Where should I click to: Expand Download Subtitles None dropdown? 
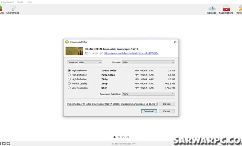149,94
